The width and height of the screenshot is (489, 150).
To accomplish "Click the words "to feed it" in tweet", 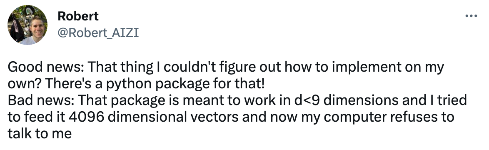I will [x=36, y=117].
